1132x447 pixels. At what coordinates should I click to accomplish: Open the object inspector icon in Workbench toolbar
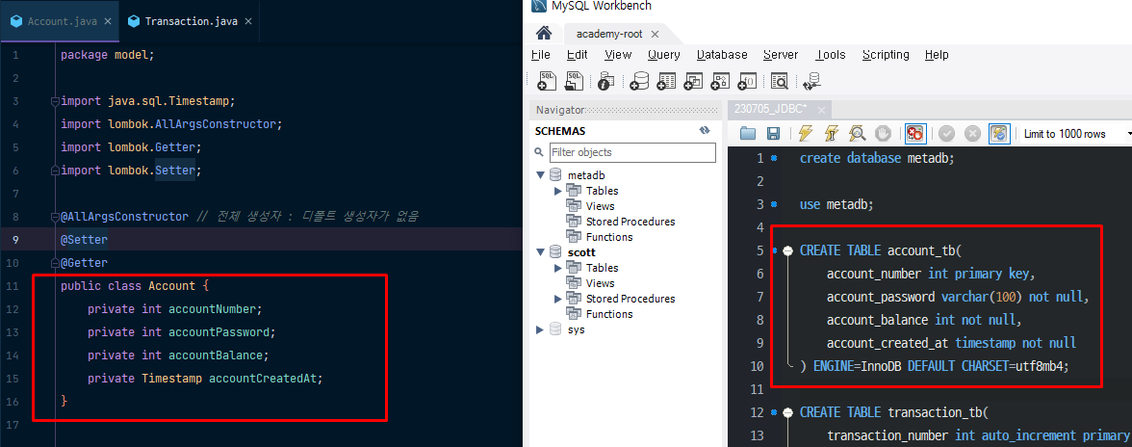605,81
